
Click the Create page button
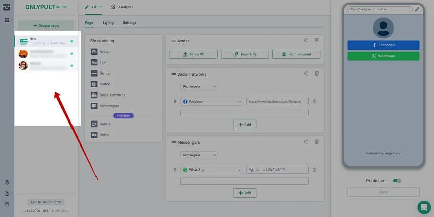[46, 25]
